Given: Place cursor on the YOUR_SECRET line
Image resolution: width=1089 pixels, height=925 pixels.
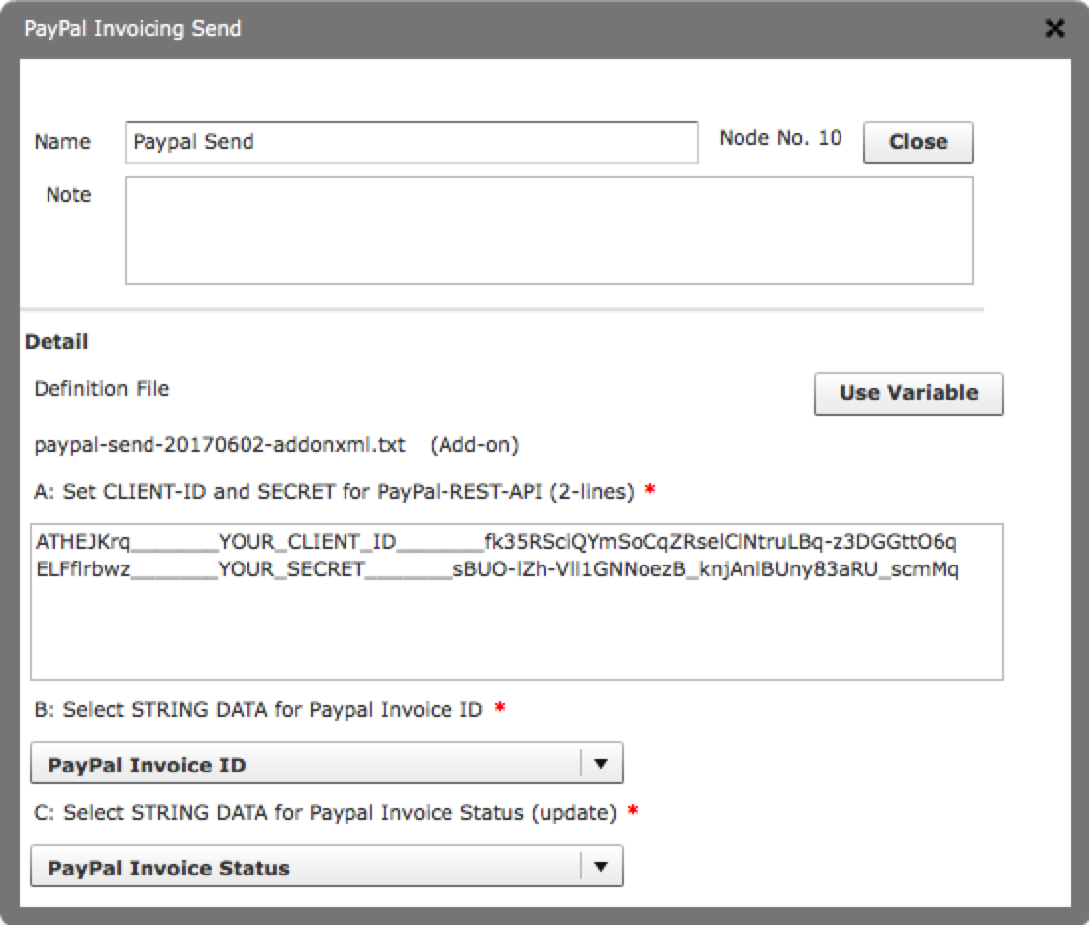Looking at the screenshot, I should pos(495,570).
